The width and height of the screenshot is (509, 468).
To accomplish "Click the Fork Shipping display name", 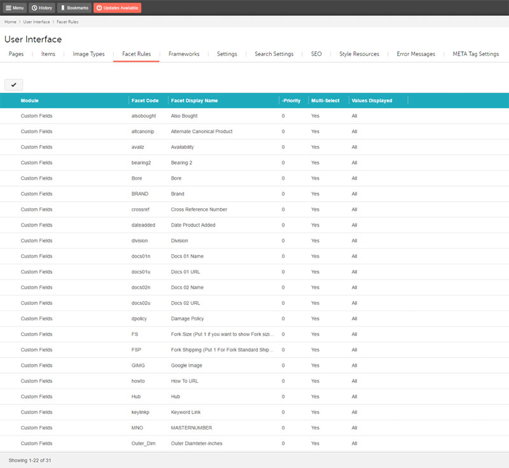I will click(222, 350).
